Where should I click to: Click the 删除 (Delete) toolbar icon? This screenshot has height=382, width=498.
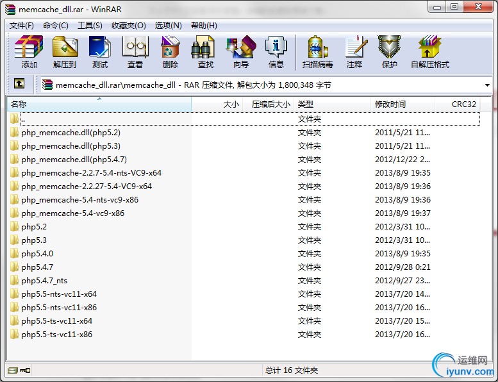[170, 47]
